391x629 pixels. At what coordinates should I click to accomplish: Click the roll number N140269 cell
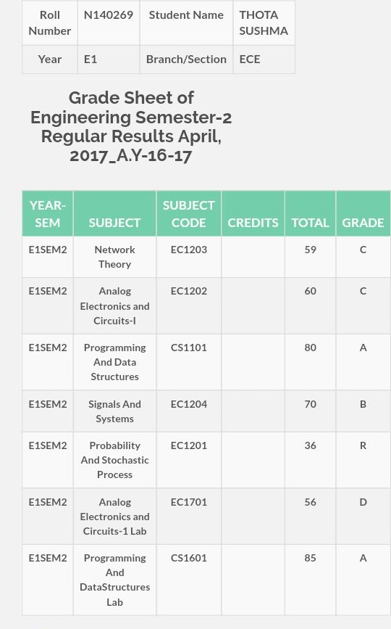109,22
